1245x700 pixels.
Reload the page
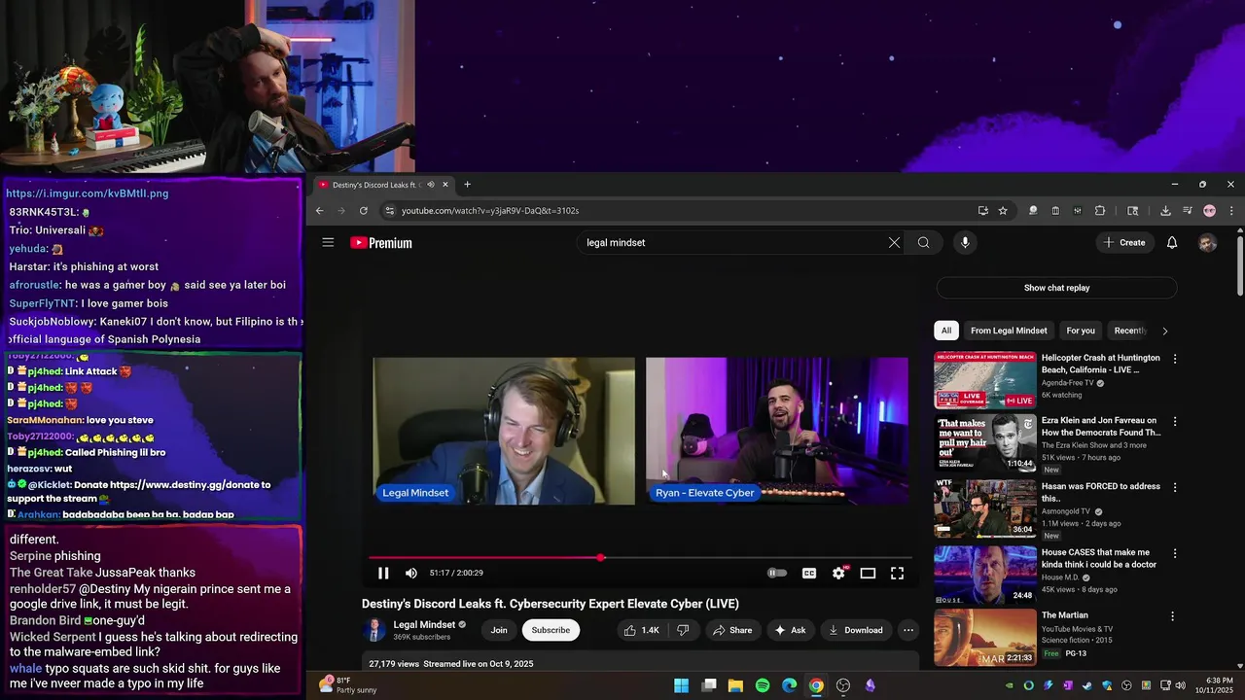[364, 211]
